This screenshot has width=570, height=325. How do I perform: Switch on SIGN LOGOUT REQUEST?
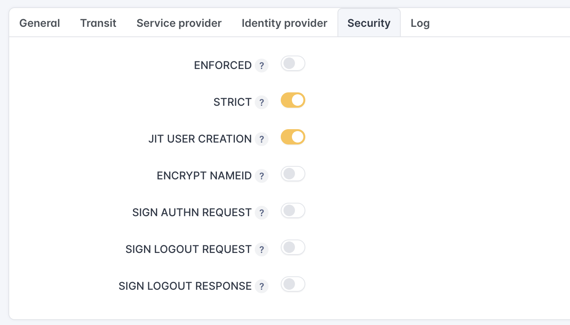click(x=293, y=248)
